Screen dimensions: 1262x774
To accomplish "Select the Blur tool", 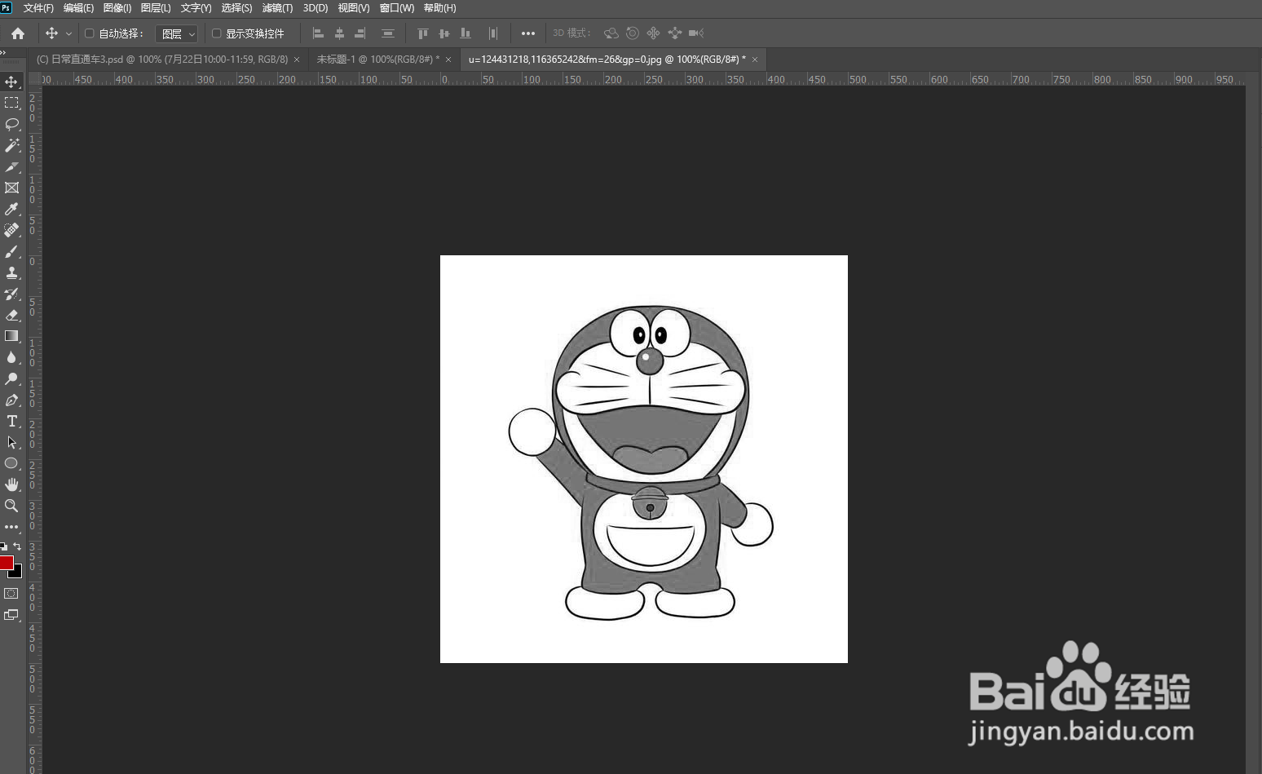I will coord(11,357).
